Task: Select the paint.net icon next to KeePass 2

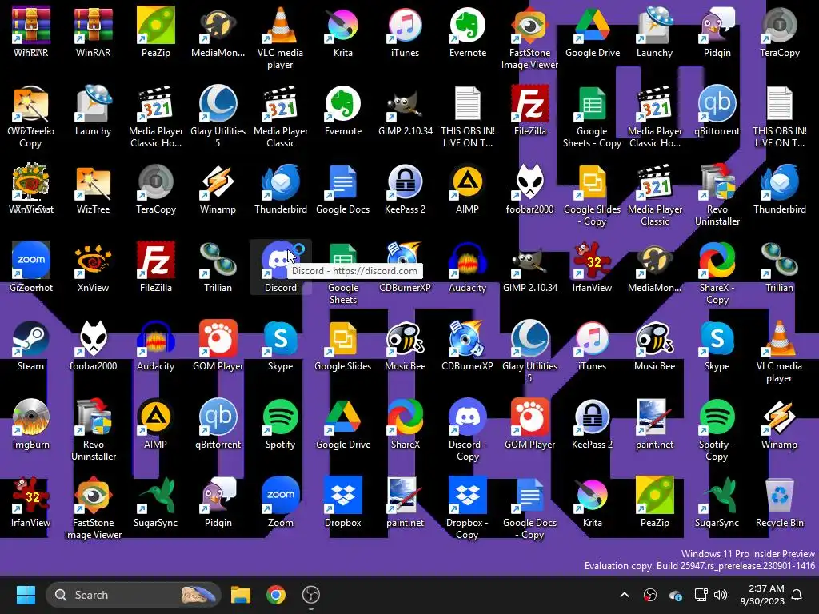Action: tap(654, 424)
